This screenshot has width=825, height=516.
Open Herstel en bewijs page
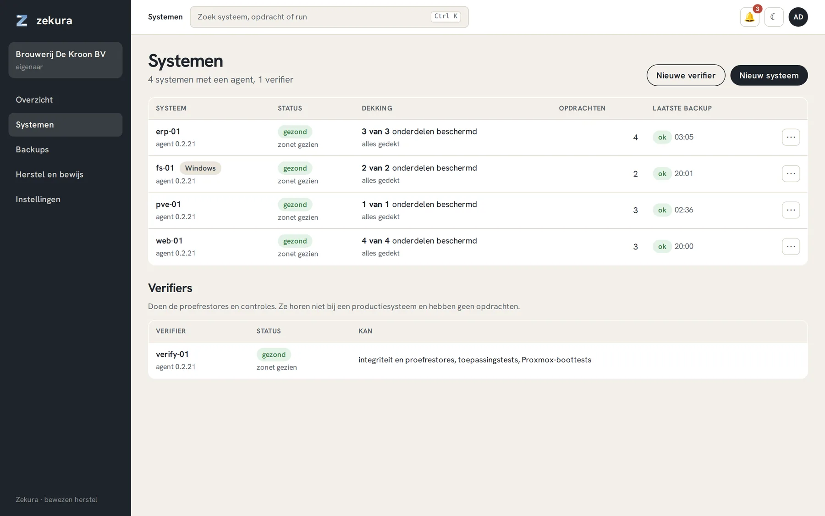(x=66, y=174)
